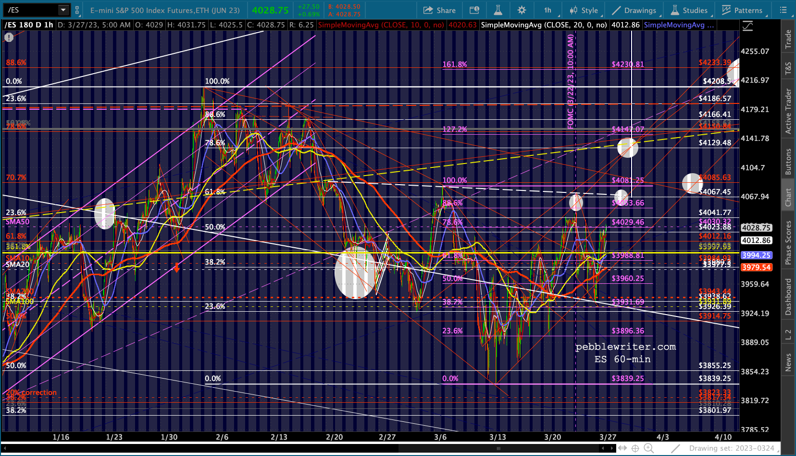Click the chart scale icon above the price axis

pyautogui.click(x=747, y=26)
